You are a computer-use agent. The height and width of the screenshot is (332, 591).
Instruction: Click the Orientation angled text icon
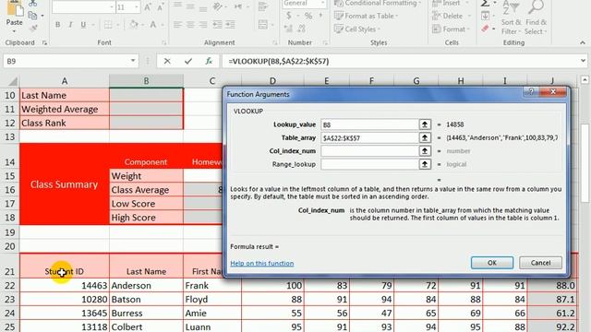(x=218, y=6)
